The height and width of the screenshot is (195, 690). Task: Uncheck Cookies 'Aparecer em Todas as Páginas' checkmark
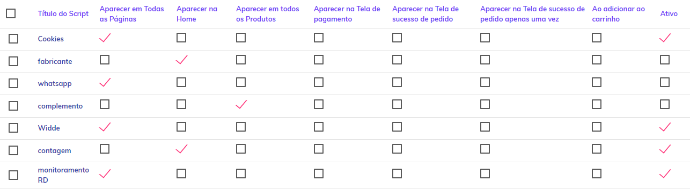(105, 38)
